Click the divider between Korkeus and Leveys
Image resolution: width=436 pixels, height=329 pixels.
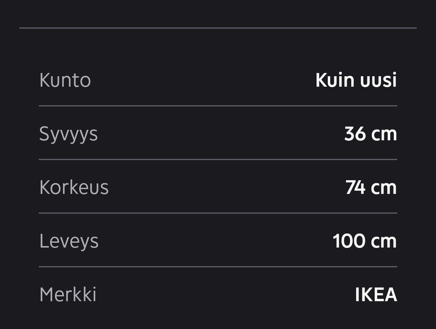tap(218, 213)
